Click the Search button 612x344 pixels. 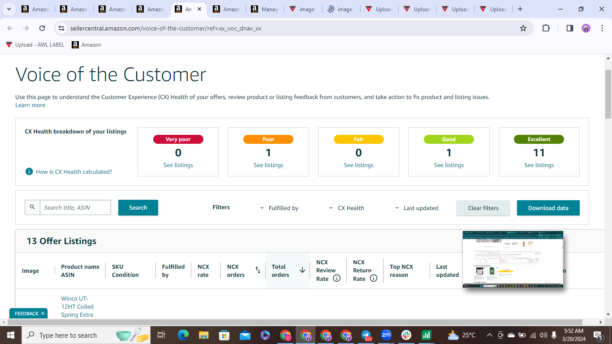[138, 207]
